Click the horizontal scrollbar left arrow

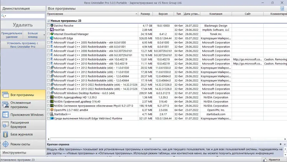click(48, 139)
